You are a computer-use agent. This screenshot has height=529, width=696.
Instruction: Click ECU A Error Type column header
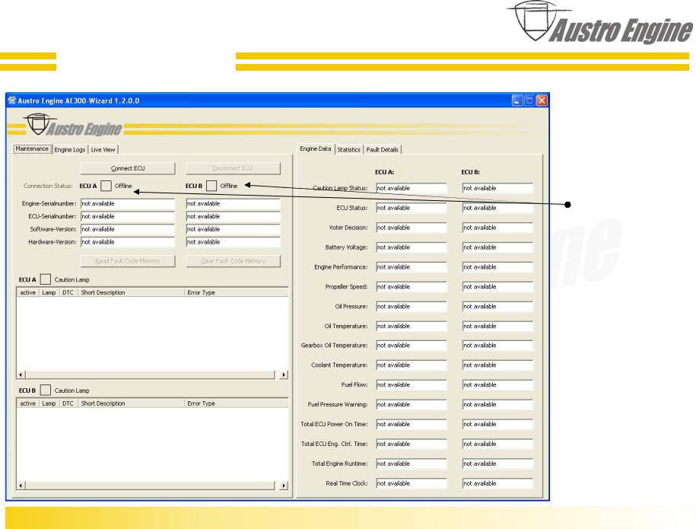coord(236,292)
